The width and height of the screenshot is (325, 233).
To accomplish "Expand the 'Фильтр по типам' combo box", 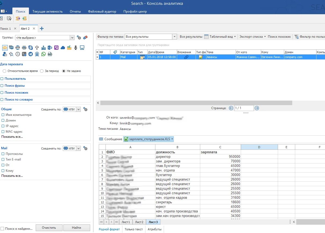I will click(x=174, y=37).
